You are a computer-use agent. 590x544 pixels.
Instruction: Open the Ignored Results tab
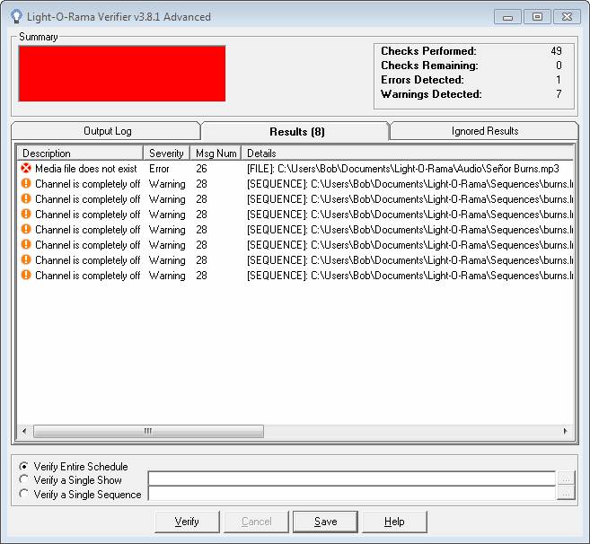pos(484,131)
